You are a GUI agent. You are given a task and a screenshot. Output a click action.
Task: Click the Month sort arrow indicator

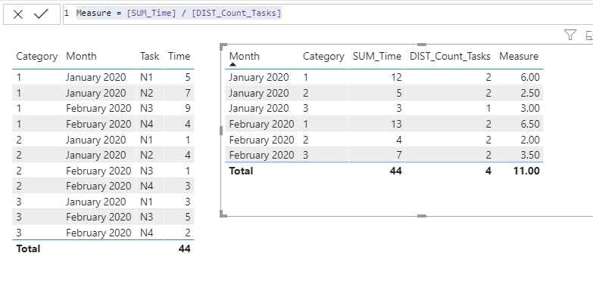click(233, 65)
